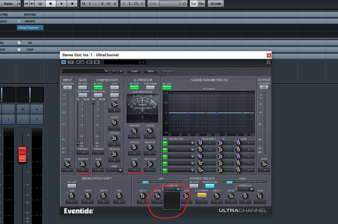
Task: Click the Compare button
Action: click(167, 71)
